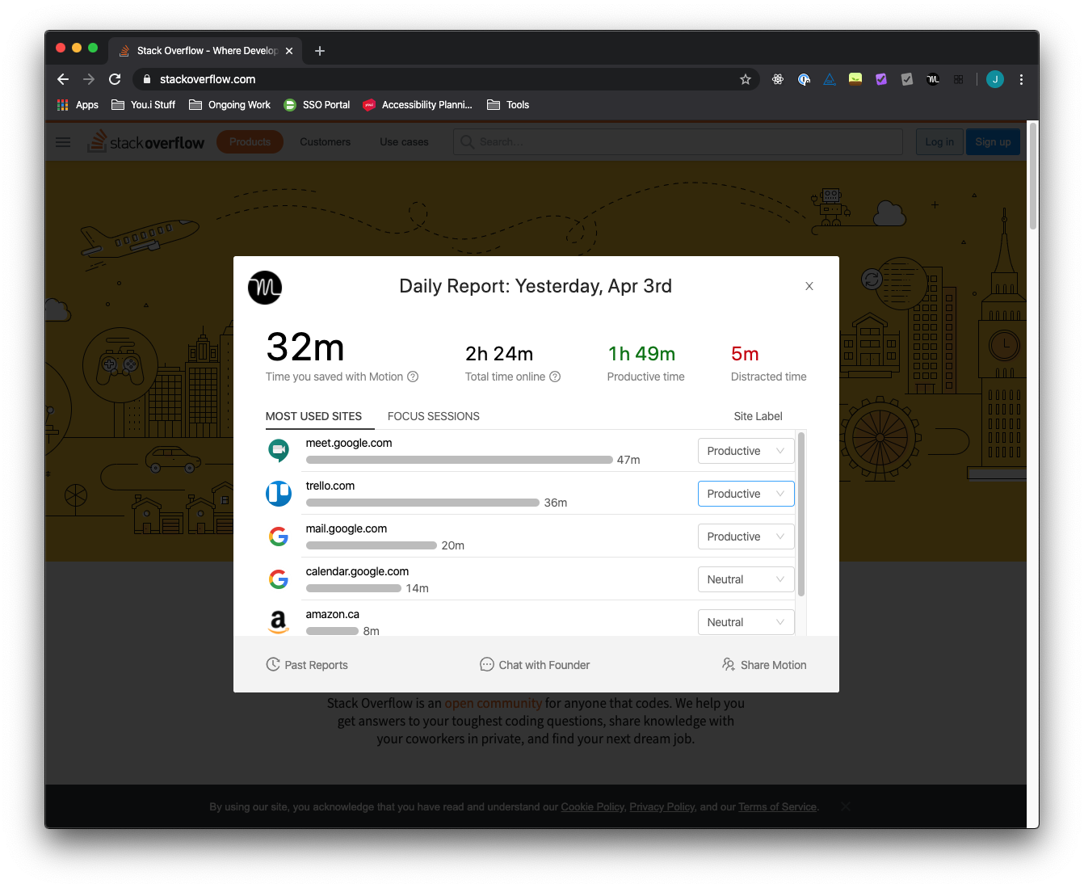This screenshot has height=888, width=1084.
Task: Open site label dropdown for meet.google.com
Action: pyautogui.click(x=745, y=451)
